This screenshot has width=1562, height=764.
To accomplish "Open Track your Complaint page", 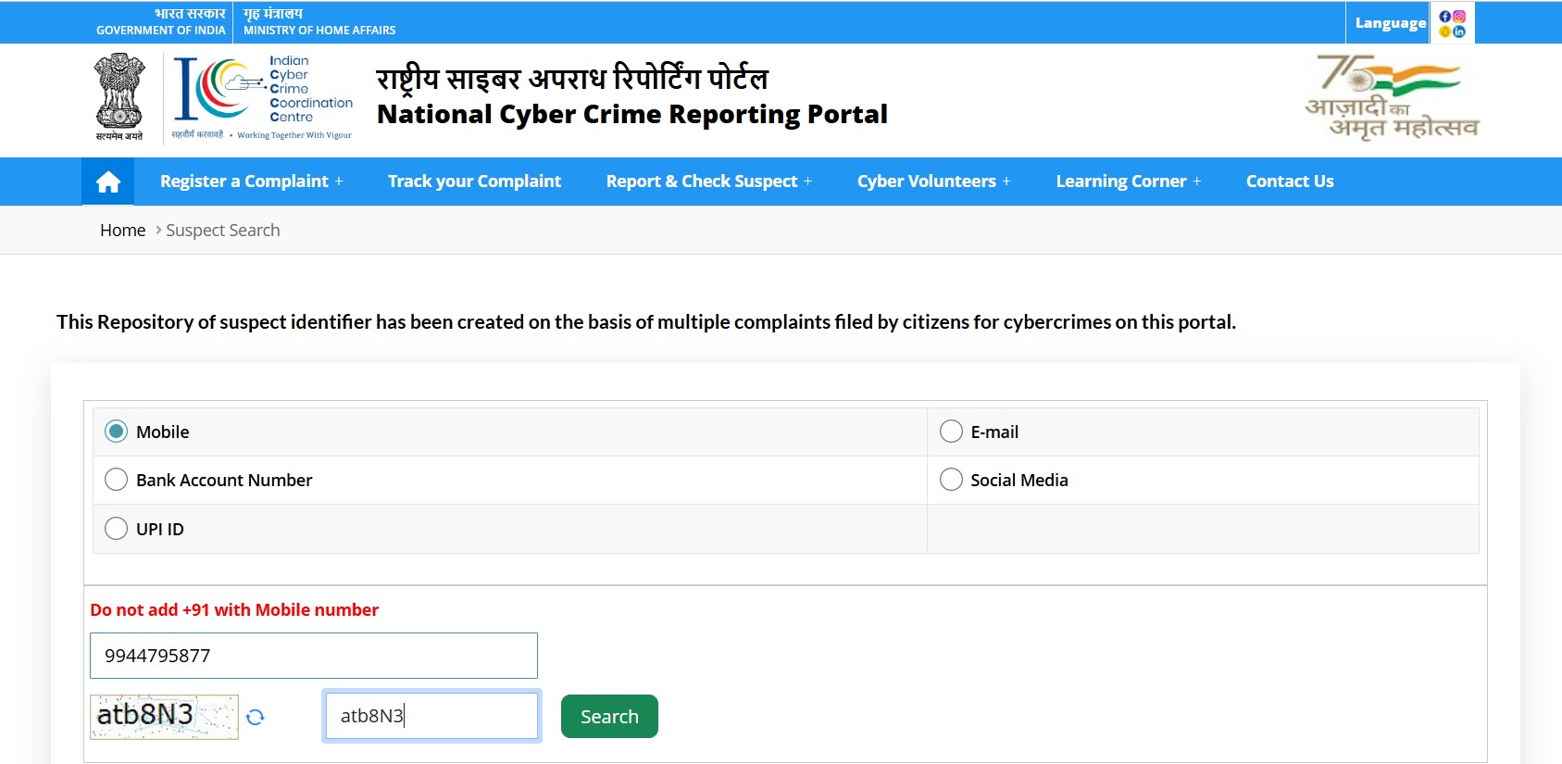I will tap(474, 182).
